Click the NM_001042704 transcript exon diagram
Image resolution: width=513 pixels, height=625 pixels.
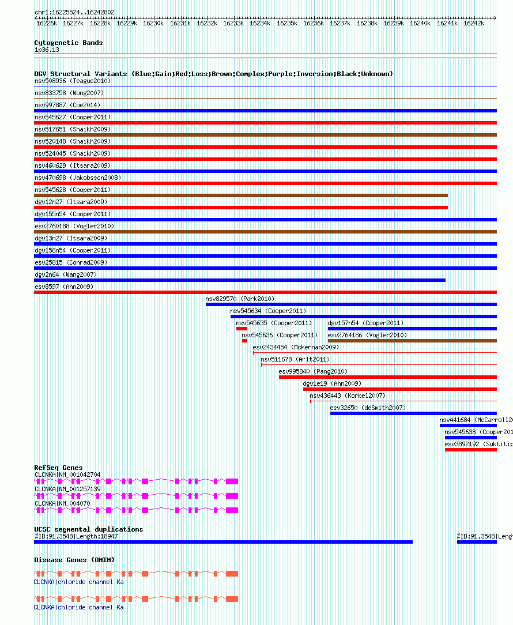click(137, 481)
